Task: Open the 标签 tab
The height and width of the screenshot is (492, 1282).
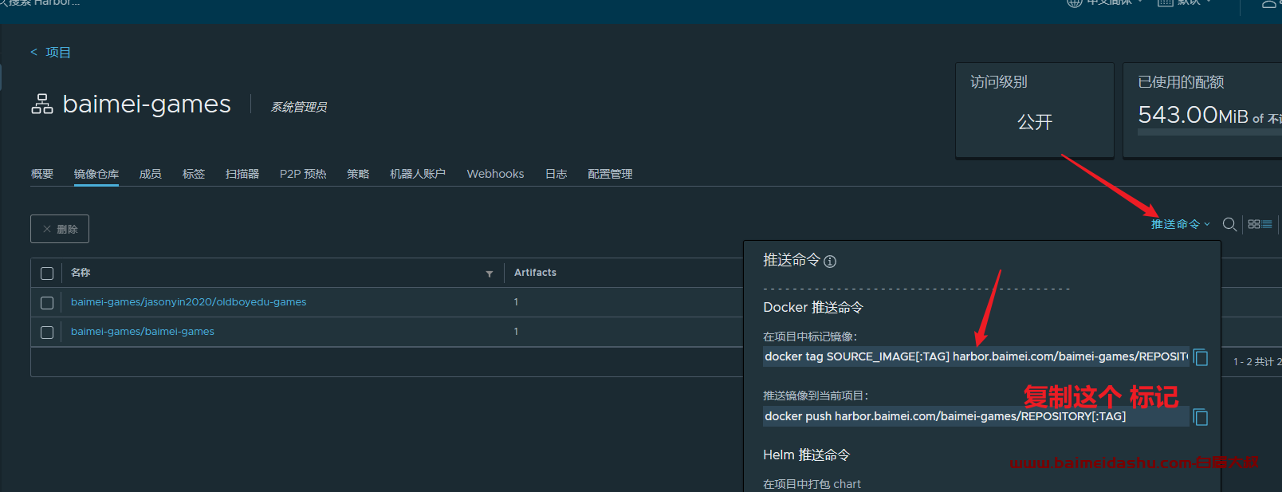Action: pyautogui.click(x=194, y=174)
